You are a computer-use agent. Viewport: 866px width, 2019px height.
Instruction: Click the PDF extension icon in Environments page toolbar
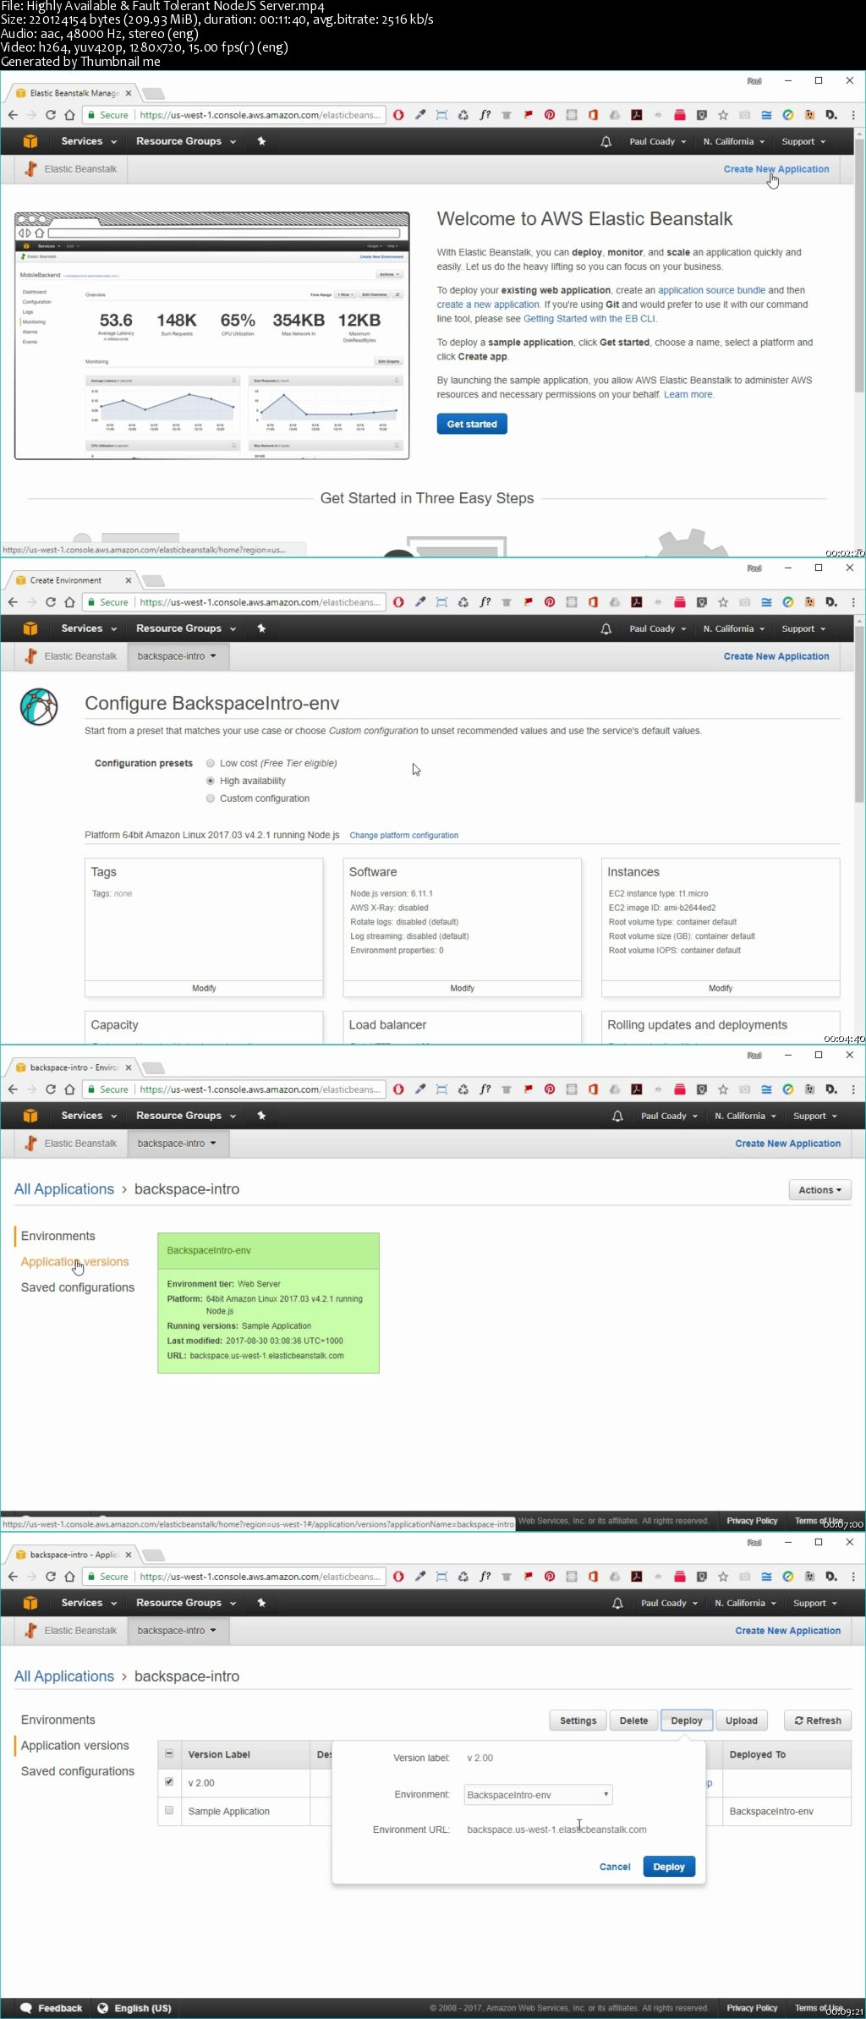pyautogui.click(x=636, y=1089)
